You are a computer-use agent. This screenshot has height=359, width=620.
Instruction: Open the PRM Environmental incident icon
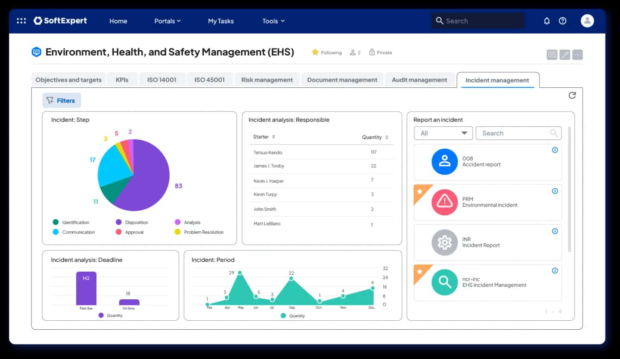444,202
